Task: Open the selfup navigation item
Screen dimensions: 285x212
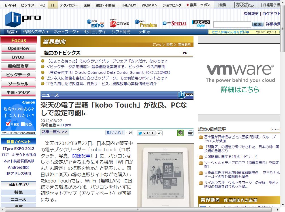Action: (x=144, y=32)
